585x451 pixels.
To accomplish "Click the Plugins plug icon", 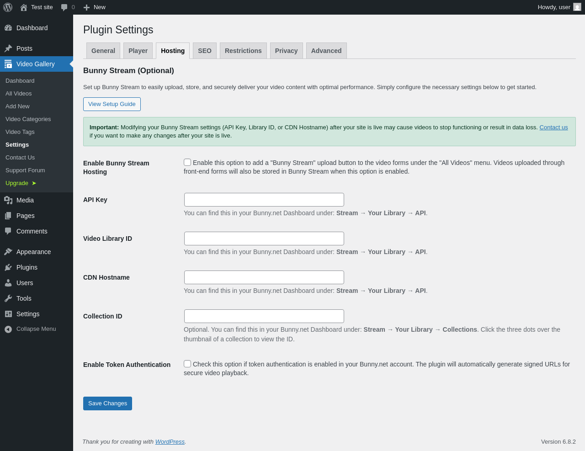I will coord(8,267).
